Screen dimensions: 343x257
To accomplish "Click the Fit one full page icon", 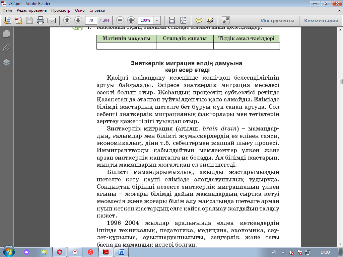I will [183, 20].
